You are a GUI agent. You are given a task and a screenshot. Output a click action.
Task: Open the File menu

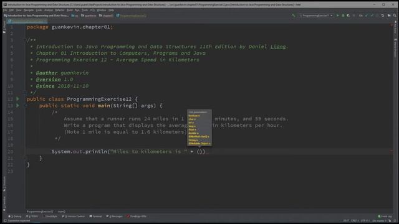pos(5,10)
